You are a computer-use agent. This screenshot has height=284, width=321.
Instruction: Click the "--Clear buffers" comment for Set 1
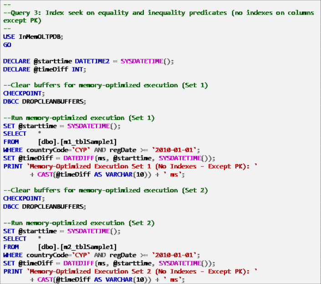pos(106,85)
